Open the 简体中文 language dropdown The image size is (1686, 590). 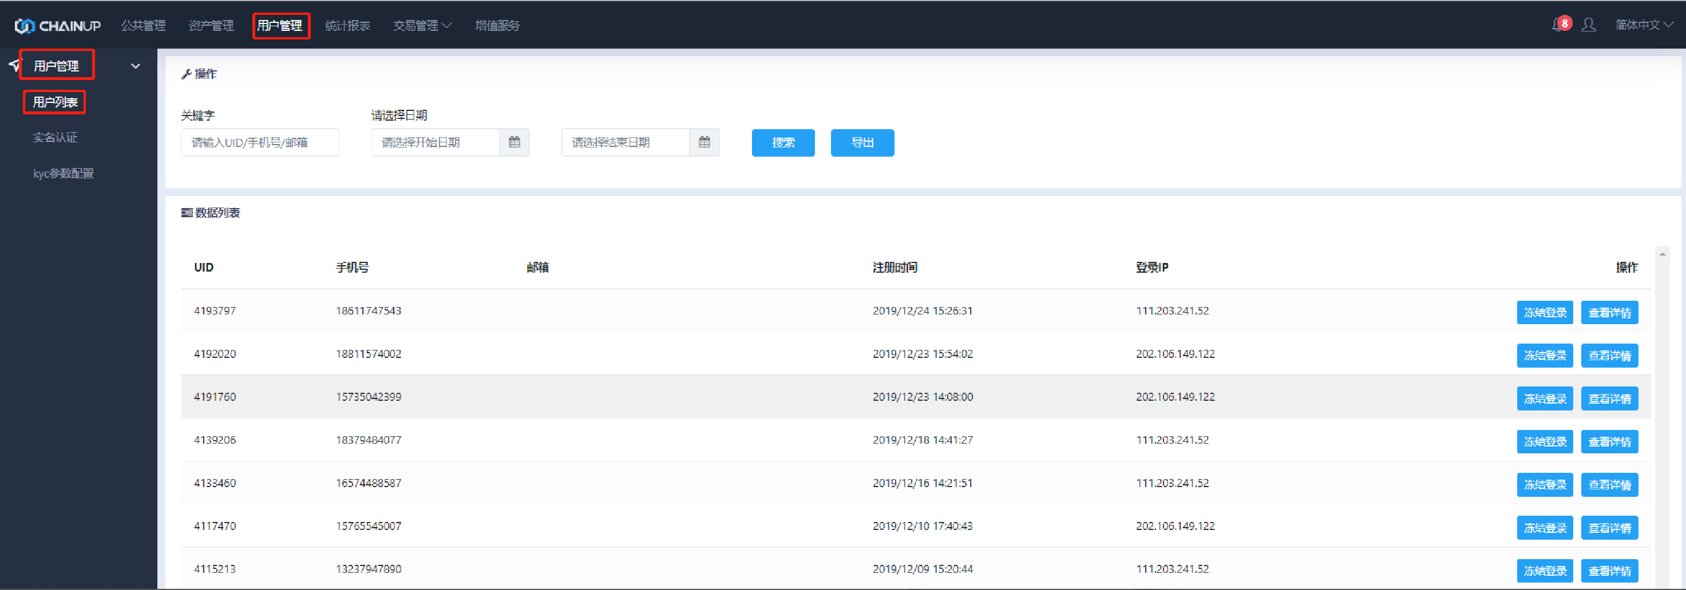point(1644,25)
